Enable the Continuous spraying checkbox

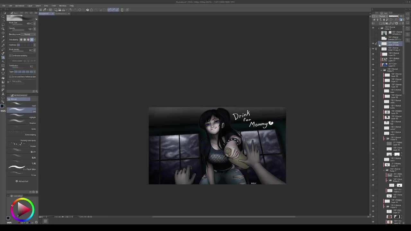tap(10, 56)
